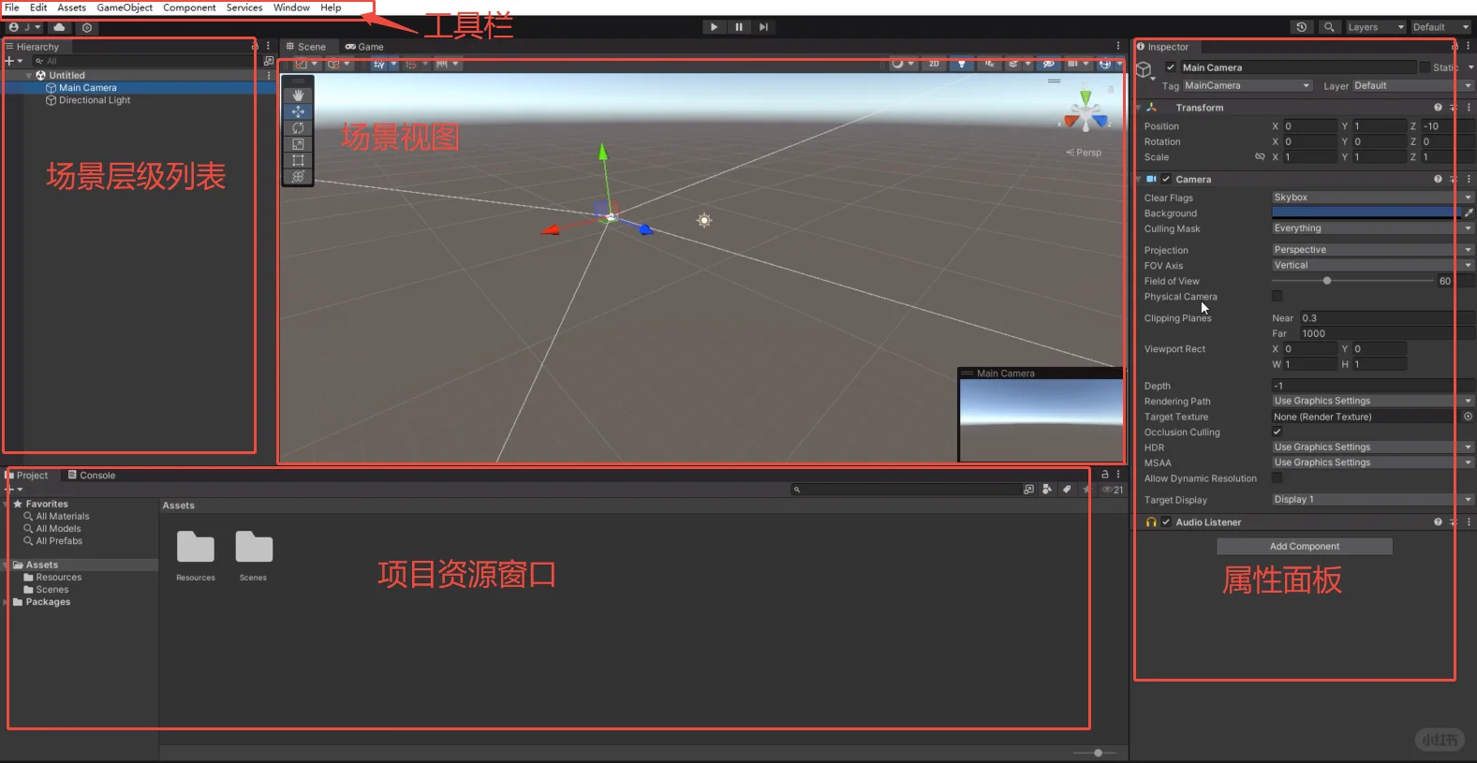Toggle the Static checkbox

click(x=1425, y=67)
